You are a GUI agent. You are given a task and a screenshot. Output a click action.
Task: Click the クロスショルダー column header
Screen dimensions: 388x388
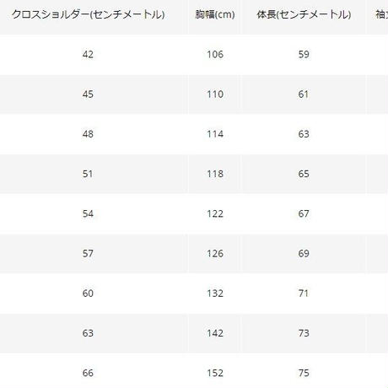click(x=88, y=14)
